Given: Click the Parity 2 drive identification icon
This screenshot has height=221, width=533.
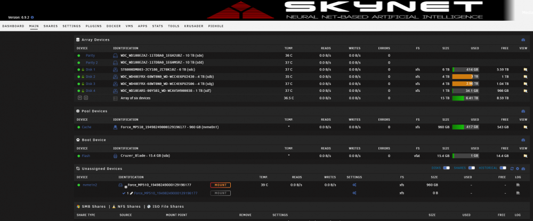Looking at the screenshot, I should click(x=115, y=62).
